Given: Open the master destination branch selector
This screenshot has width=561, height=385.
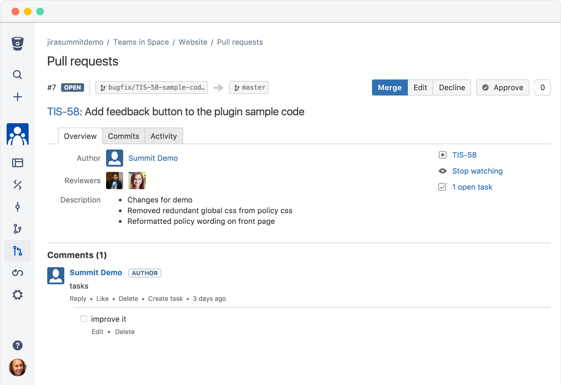Looking at the screenshot, I should tap(249, 87).
